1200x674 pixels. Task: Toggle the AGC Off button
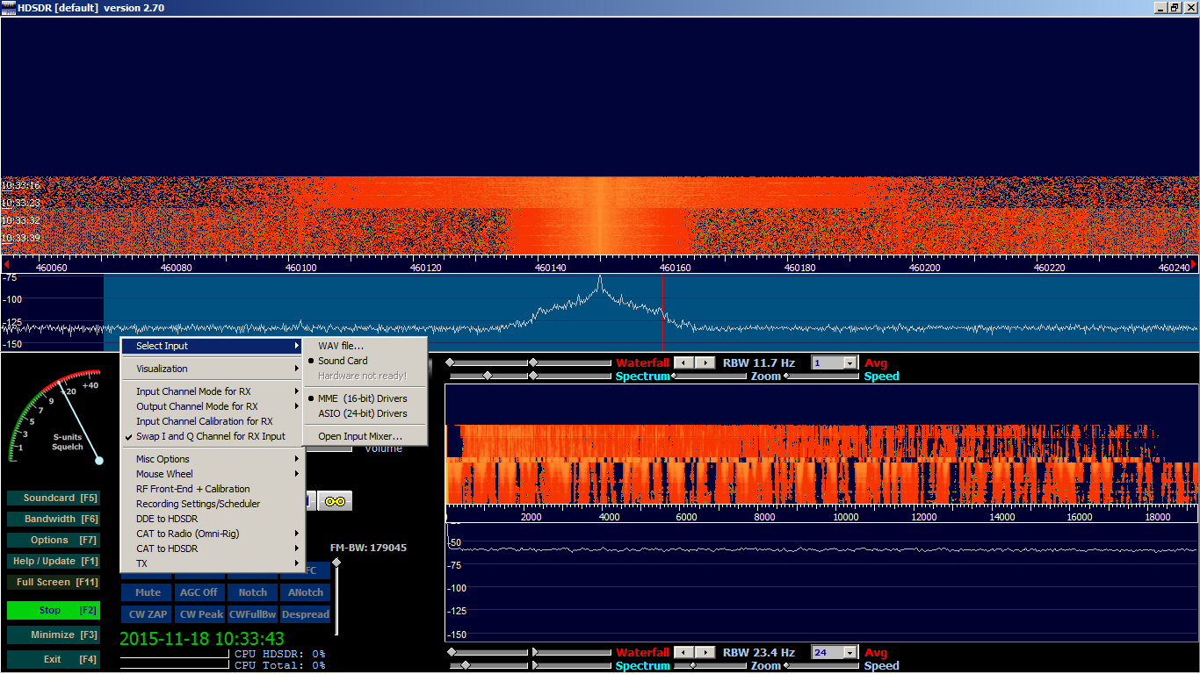pyautogui.click(x=199, y=592)
